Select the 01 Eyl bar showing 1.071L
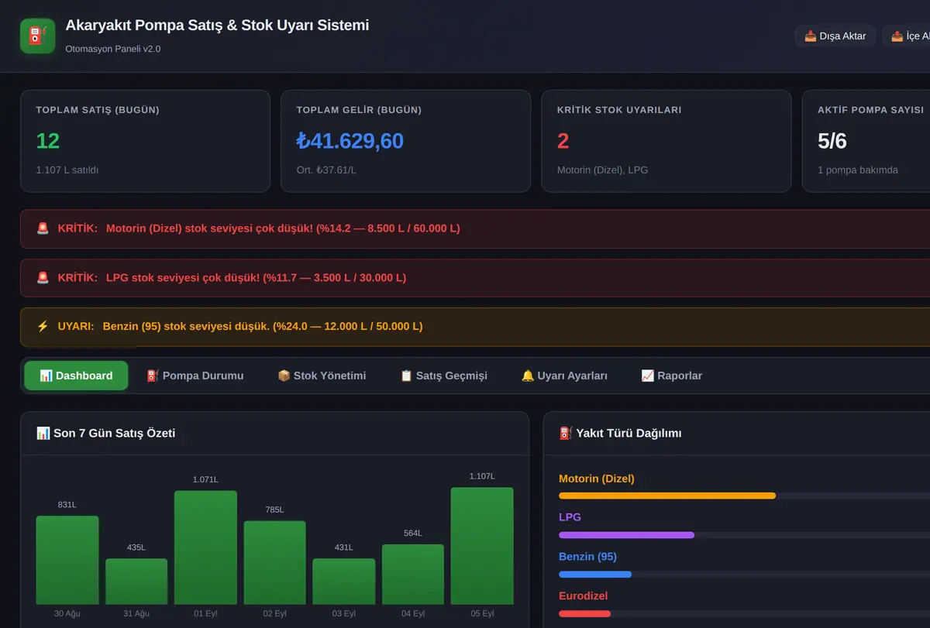This screenshot has width=930, height=628. pyautogui.click(x=205, y=547)
